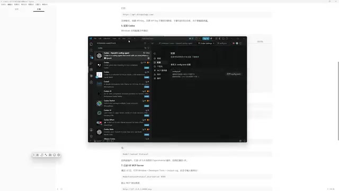Image resolution: width=339 pixels, height=191 pixels.
Task: Open the Explorer view in VS Code activity bar
Action: (91, 44)
